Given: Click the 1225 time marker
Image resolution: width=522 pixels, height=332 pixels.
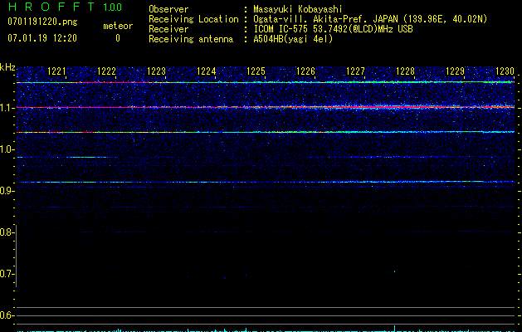Looking at the screenshot, I should (x=256, y=72).
